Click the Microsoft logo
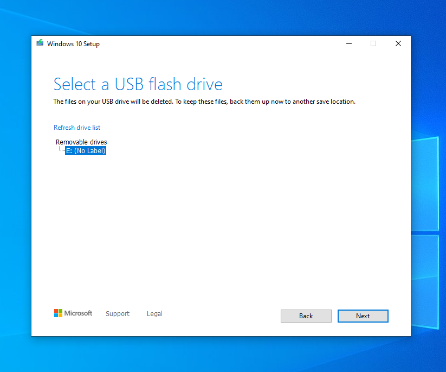 coord(73,313)
